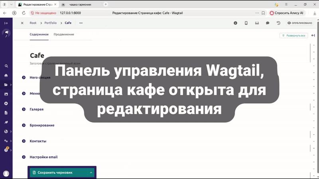Open Не защищено security info
The height and width of the screenshot is (179, 319).
(x=43, y=13)
